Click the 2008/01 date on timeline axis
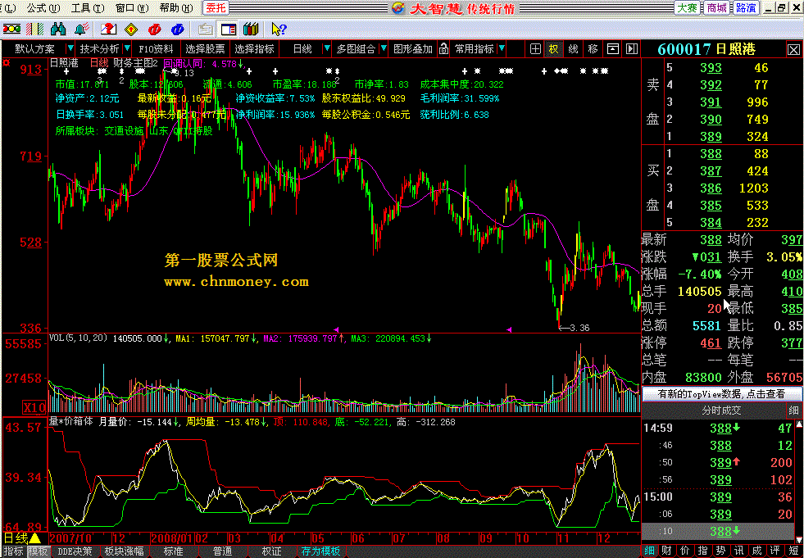 172,538
